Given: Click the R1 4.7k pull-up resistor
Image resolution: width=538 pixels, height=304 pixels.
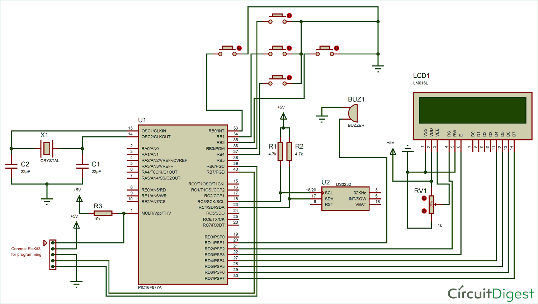Looking at the screenshot, I should pyautogui.click(x=280, y=152).
